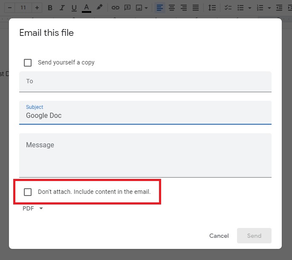Toggle italic formatting
Screen dimensions: 292x260
(62, 8)
